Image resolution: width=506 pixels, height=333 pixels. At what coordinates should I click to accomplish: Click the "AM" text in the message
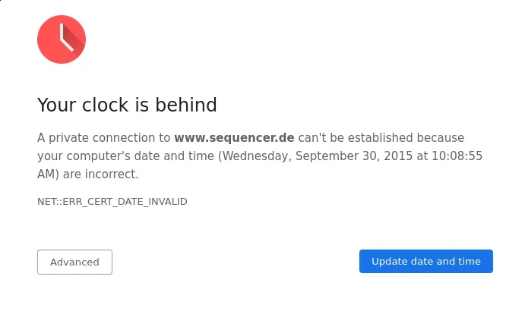pos(46,174)
